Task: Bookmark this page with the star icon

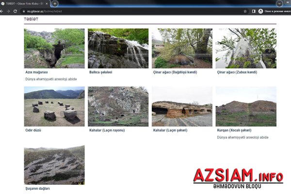Action: [245, 11]
